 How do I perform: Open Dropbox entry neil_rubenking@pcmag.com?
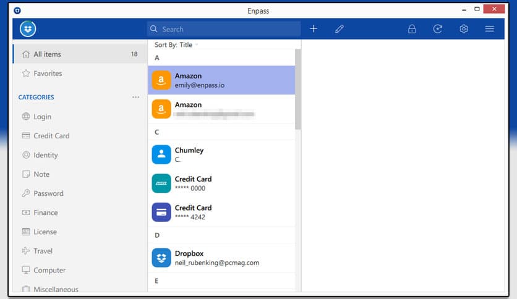[x=221, y=258]
